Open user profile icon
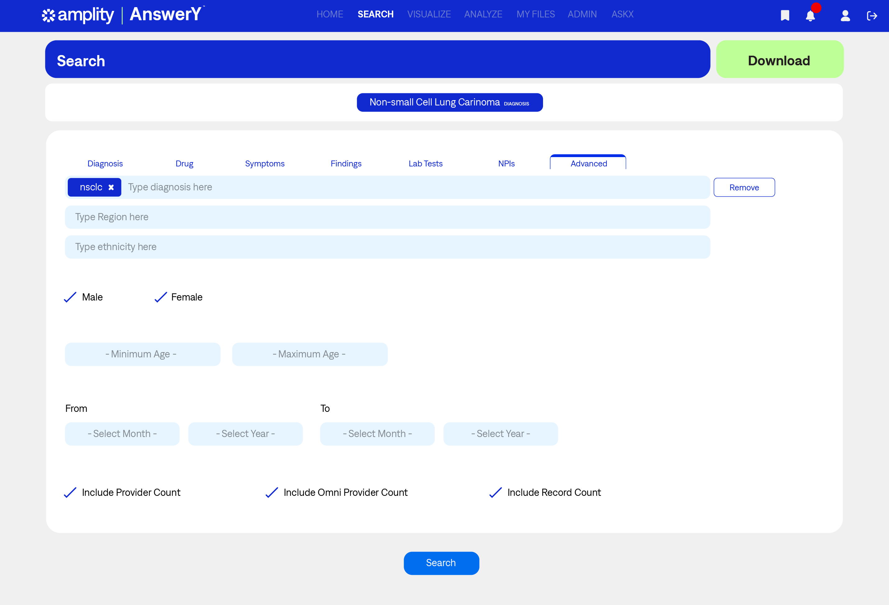 pos(845,16)
